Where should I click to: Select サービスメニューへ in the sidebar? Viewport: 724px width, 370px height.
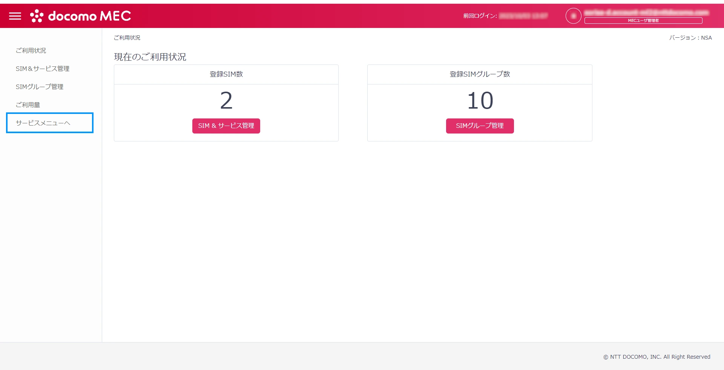(43, 123)
